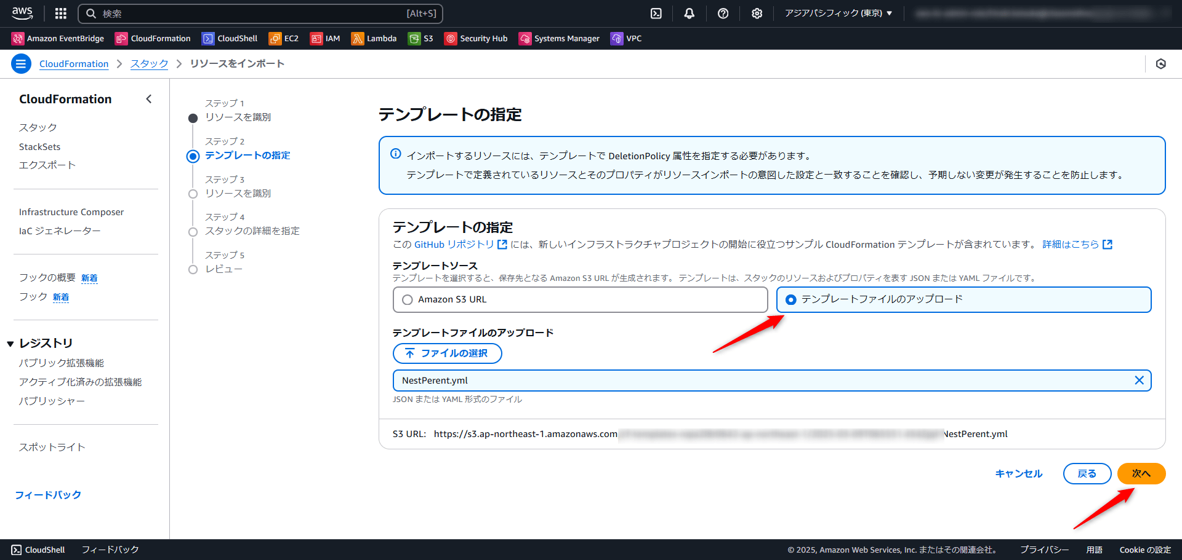Open IAM favorite shortcut
Viewport: 1182px width, 560px height.
[x=325, y=38]
